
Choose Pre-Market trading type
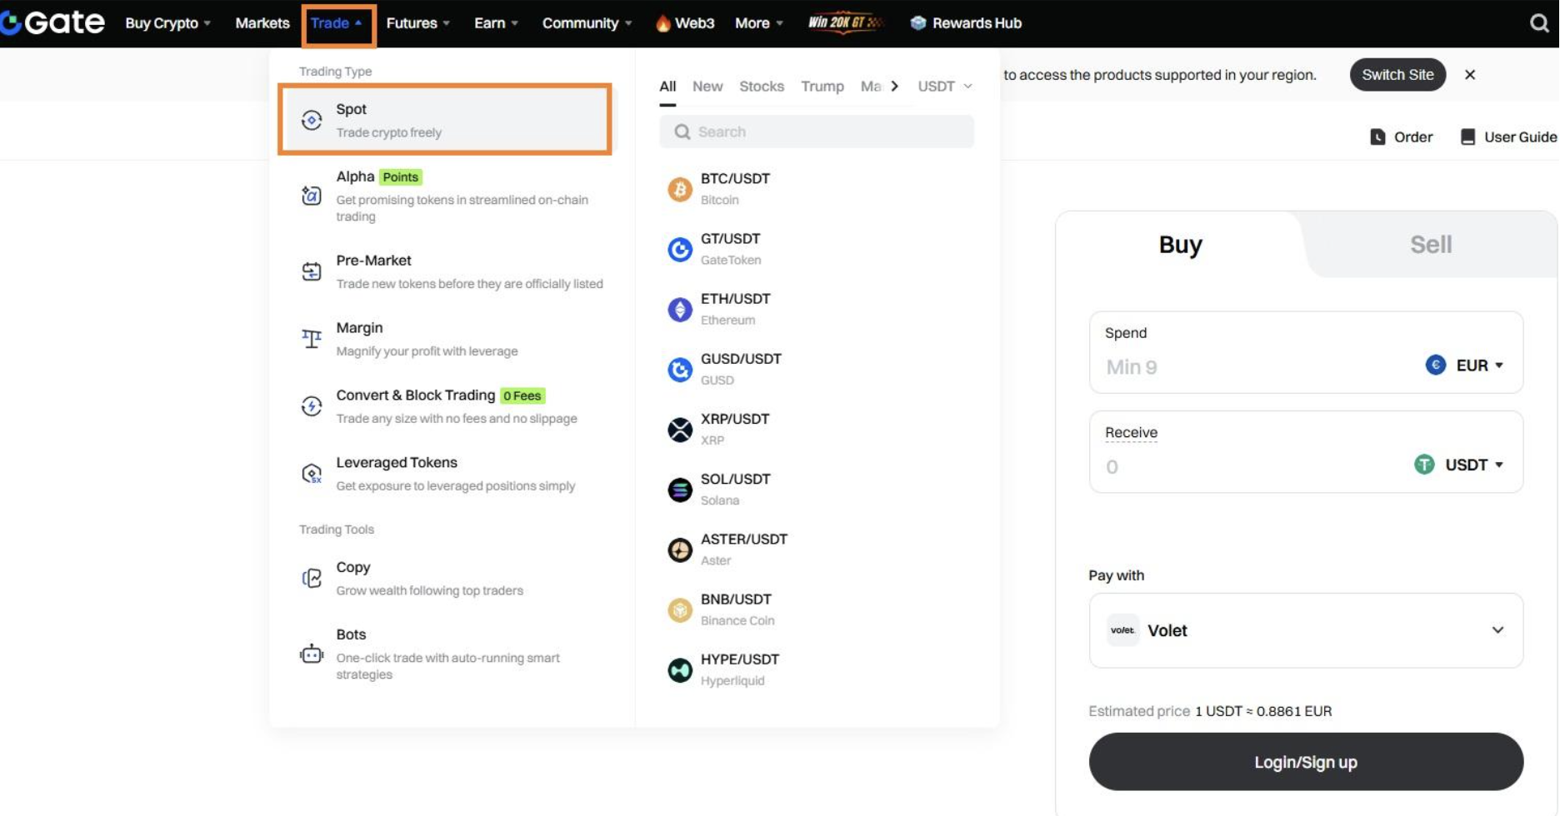tap(452, 271)
